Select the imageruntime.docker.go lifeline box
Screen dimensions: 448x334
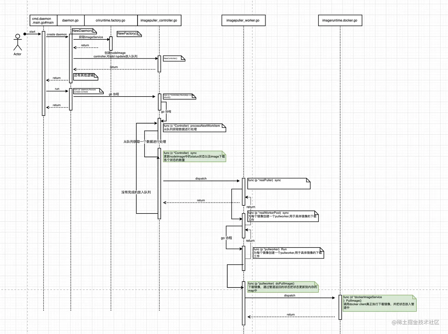pyautogui.click(x=340, y=20)
